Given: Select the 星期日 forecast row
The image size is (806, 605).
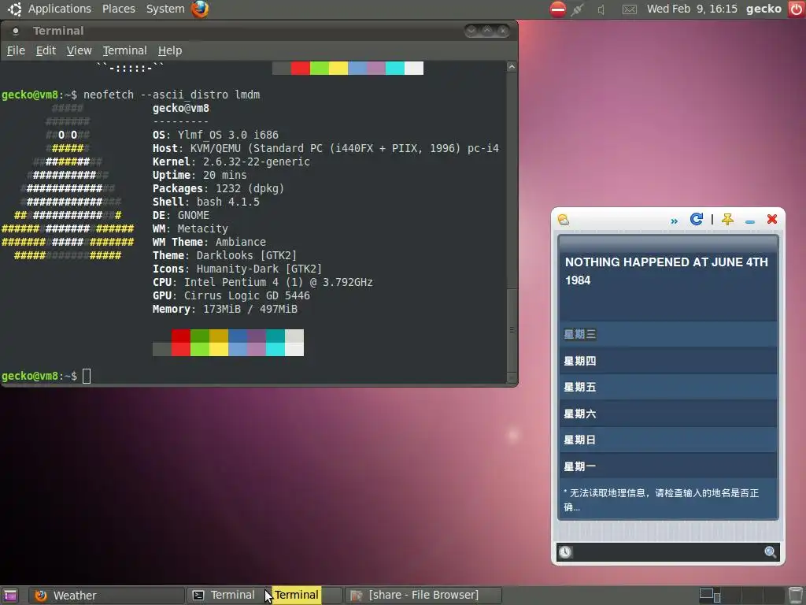Looking at the screenshot, I should click(667, 440).
